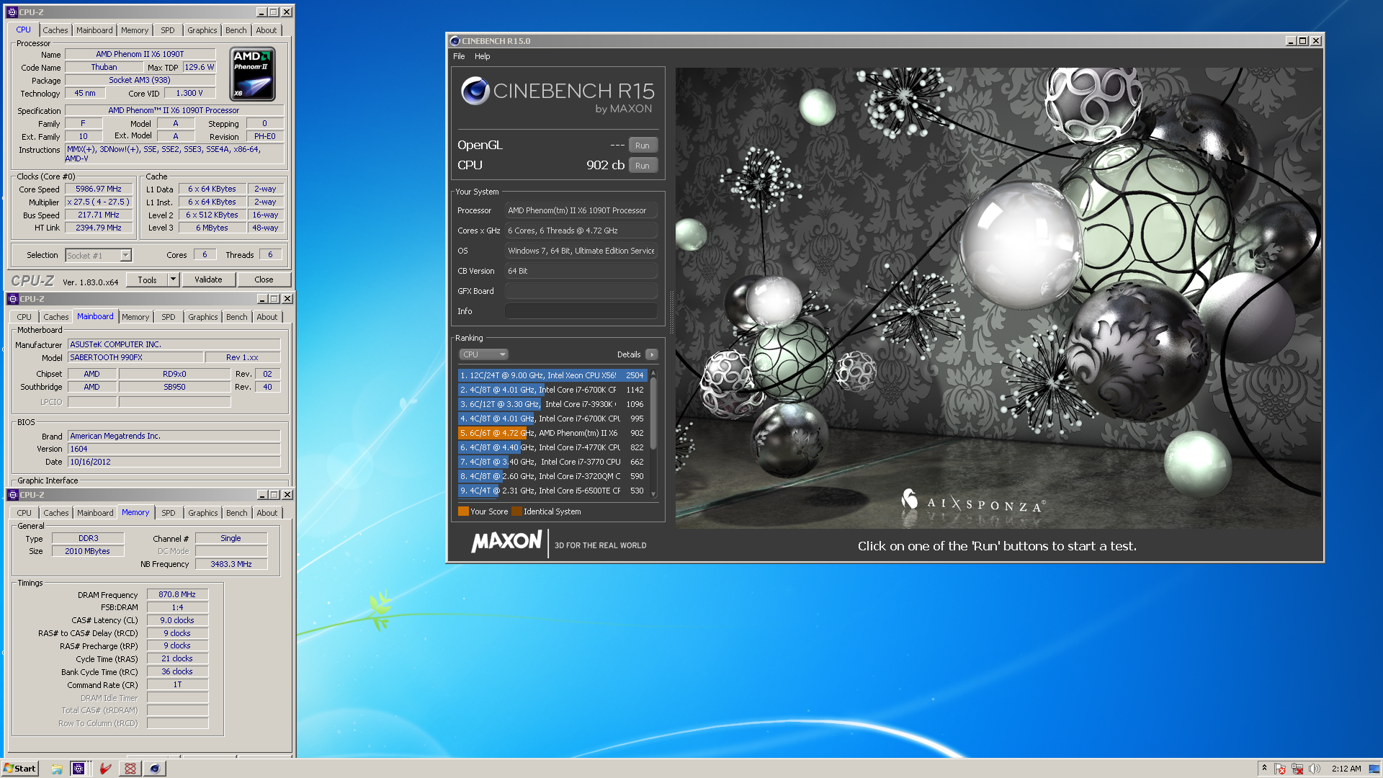The width and height of the screenshot is (1383, 778).
Task: Click the ranking list scrollbar thumb
Action: 653,414
